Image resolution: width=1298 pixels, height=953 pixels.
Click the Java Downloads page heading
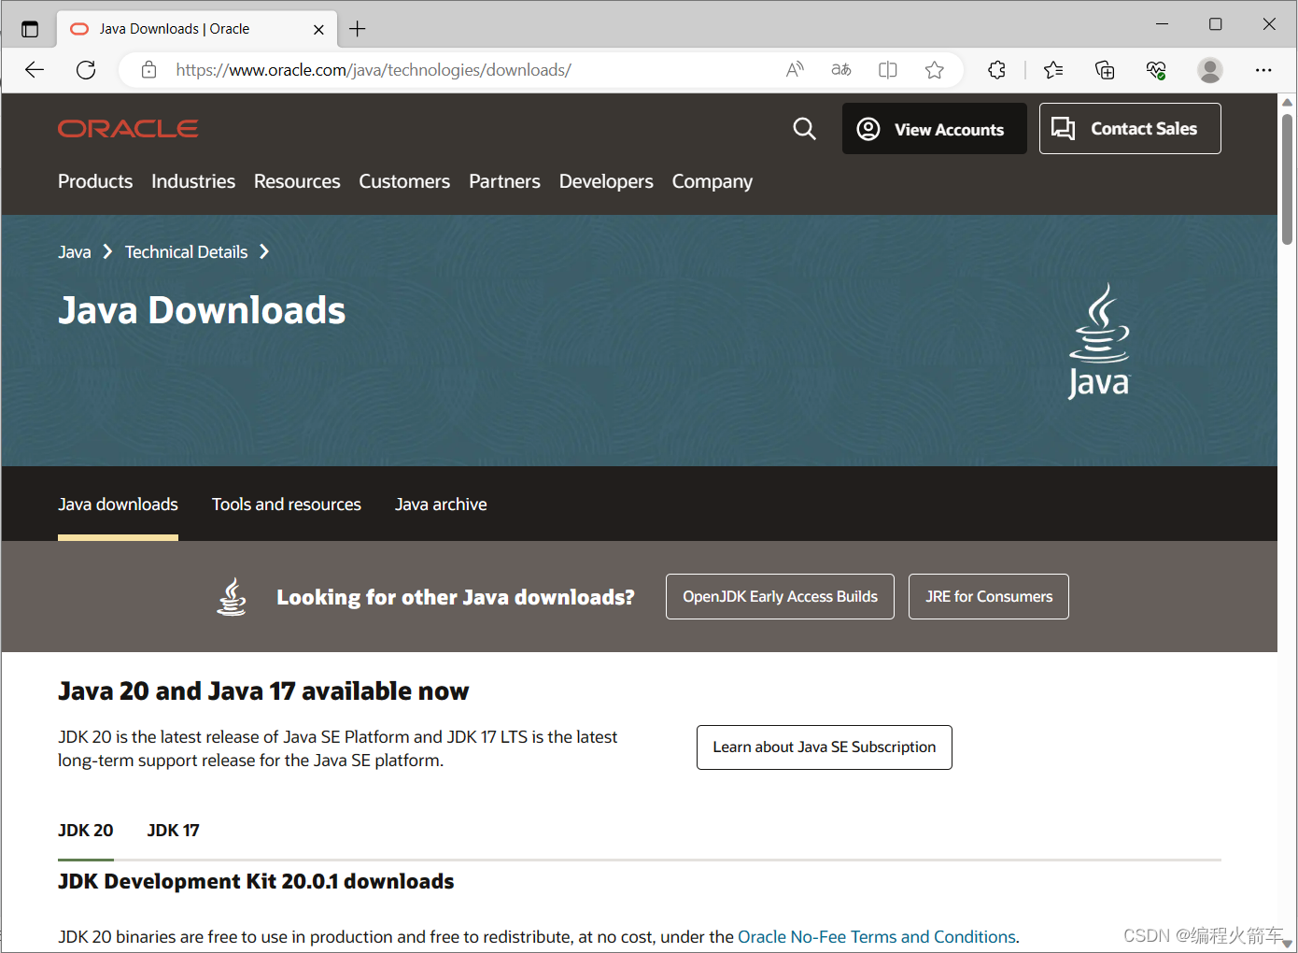point(202,310)
